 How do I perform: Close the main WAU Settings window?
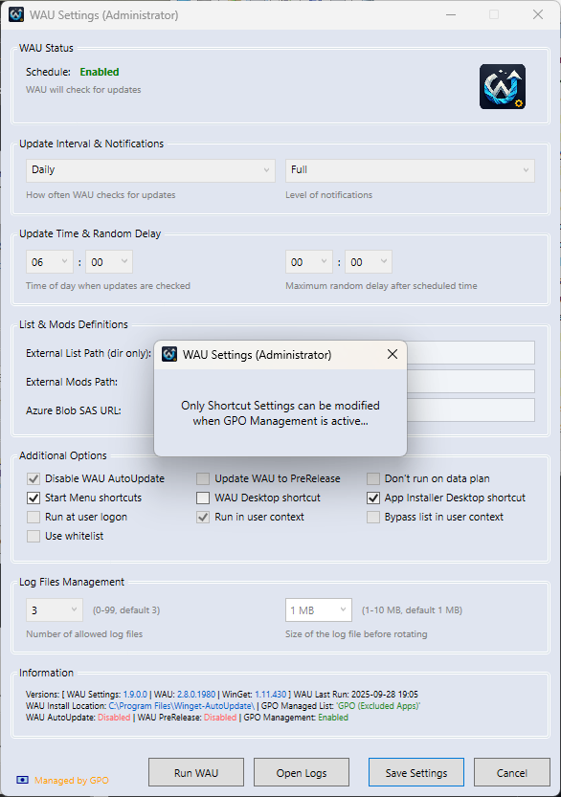tap(538, 14)
